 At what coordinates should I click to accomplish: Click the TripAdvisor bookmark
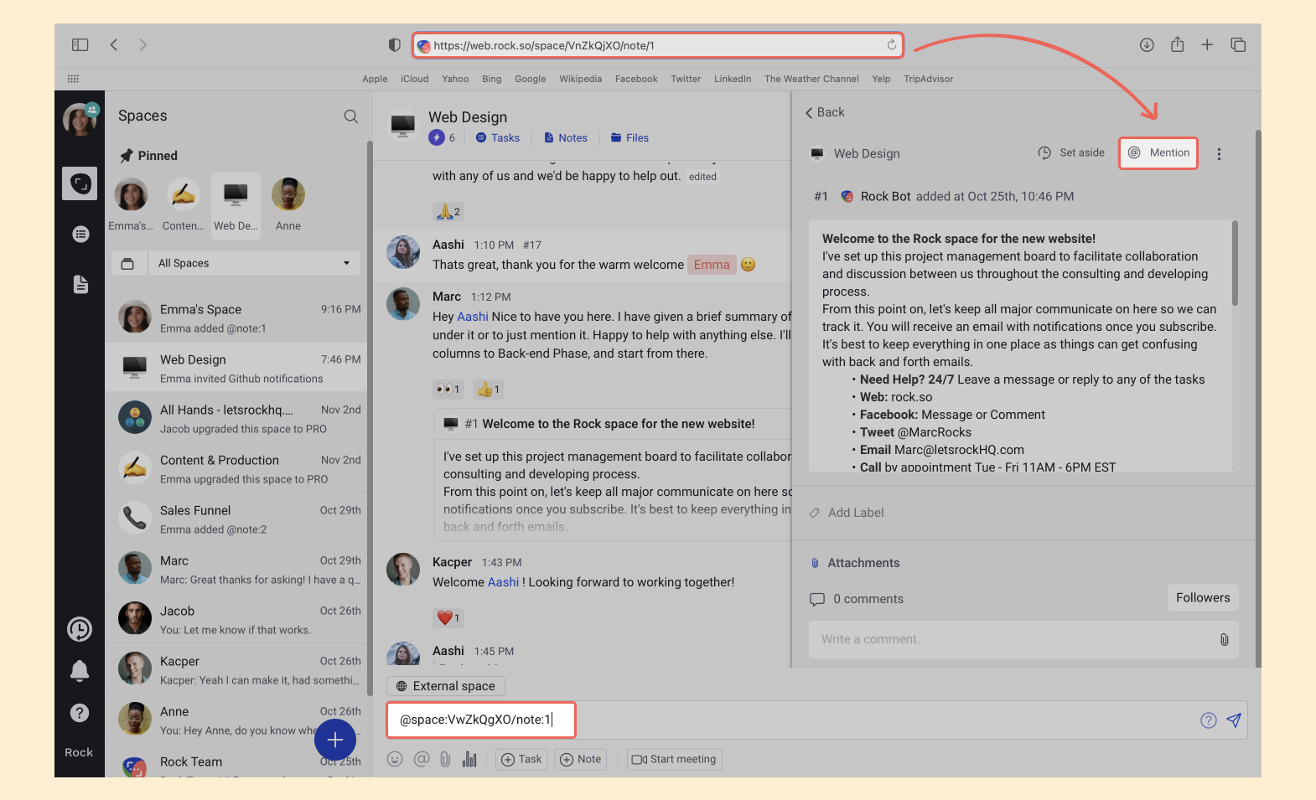click(x=928, y=79)
